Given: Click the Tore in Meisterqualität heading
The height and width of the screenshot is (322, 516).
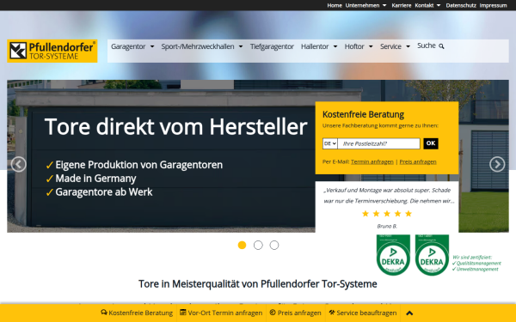Looking at the screenshot, I should [x=258, y=284].
